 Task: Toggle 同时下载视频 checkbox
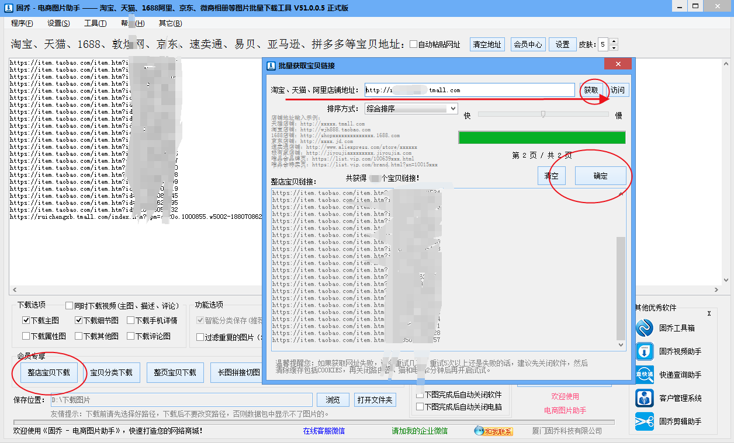(x=70, y=305)
